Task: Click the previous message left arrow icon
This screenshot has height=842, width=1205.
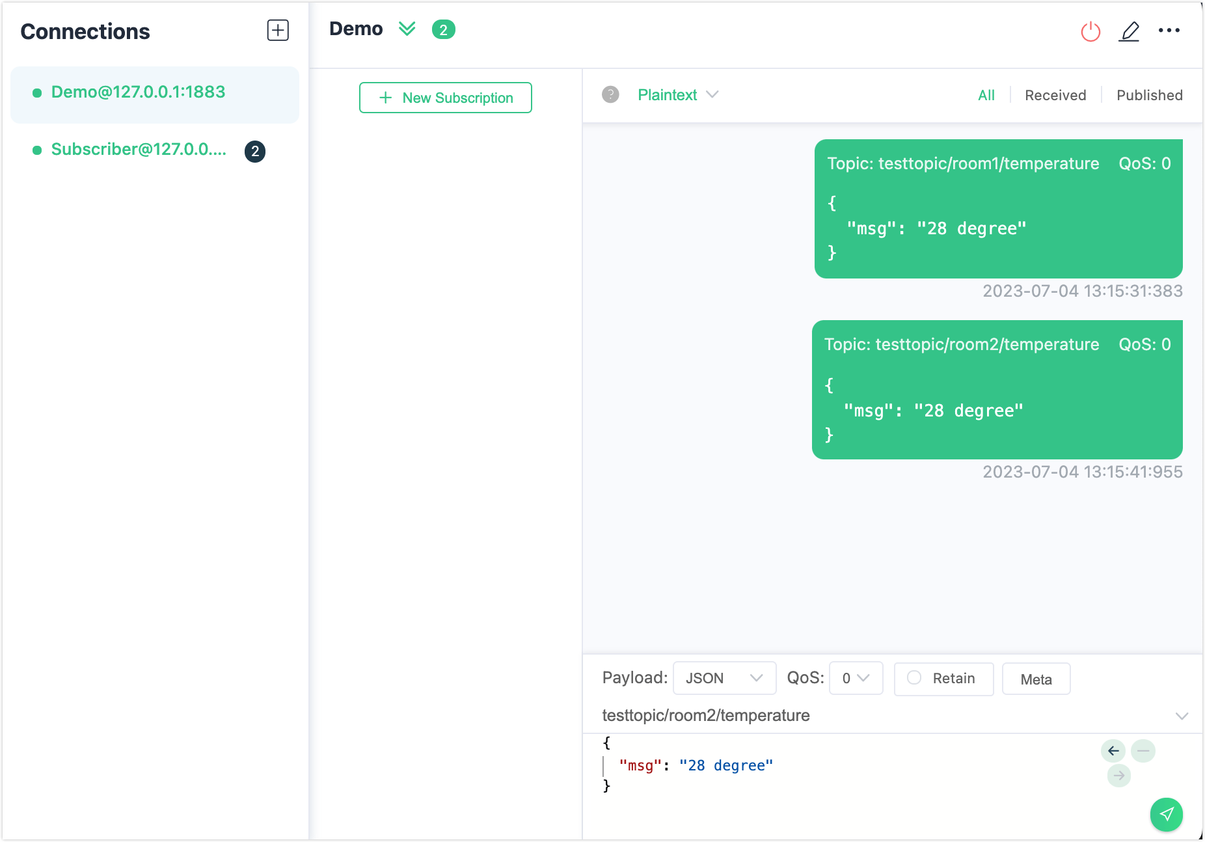Action: pyautogui.click(x=1113, y=751)
